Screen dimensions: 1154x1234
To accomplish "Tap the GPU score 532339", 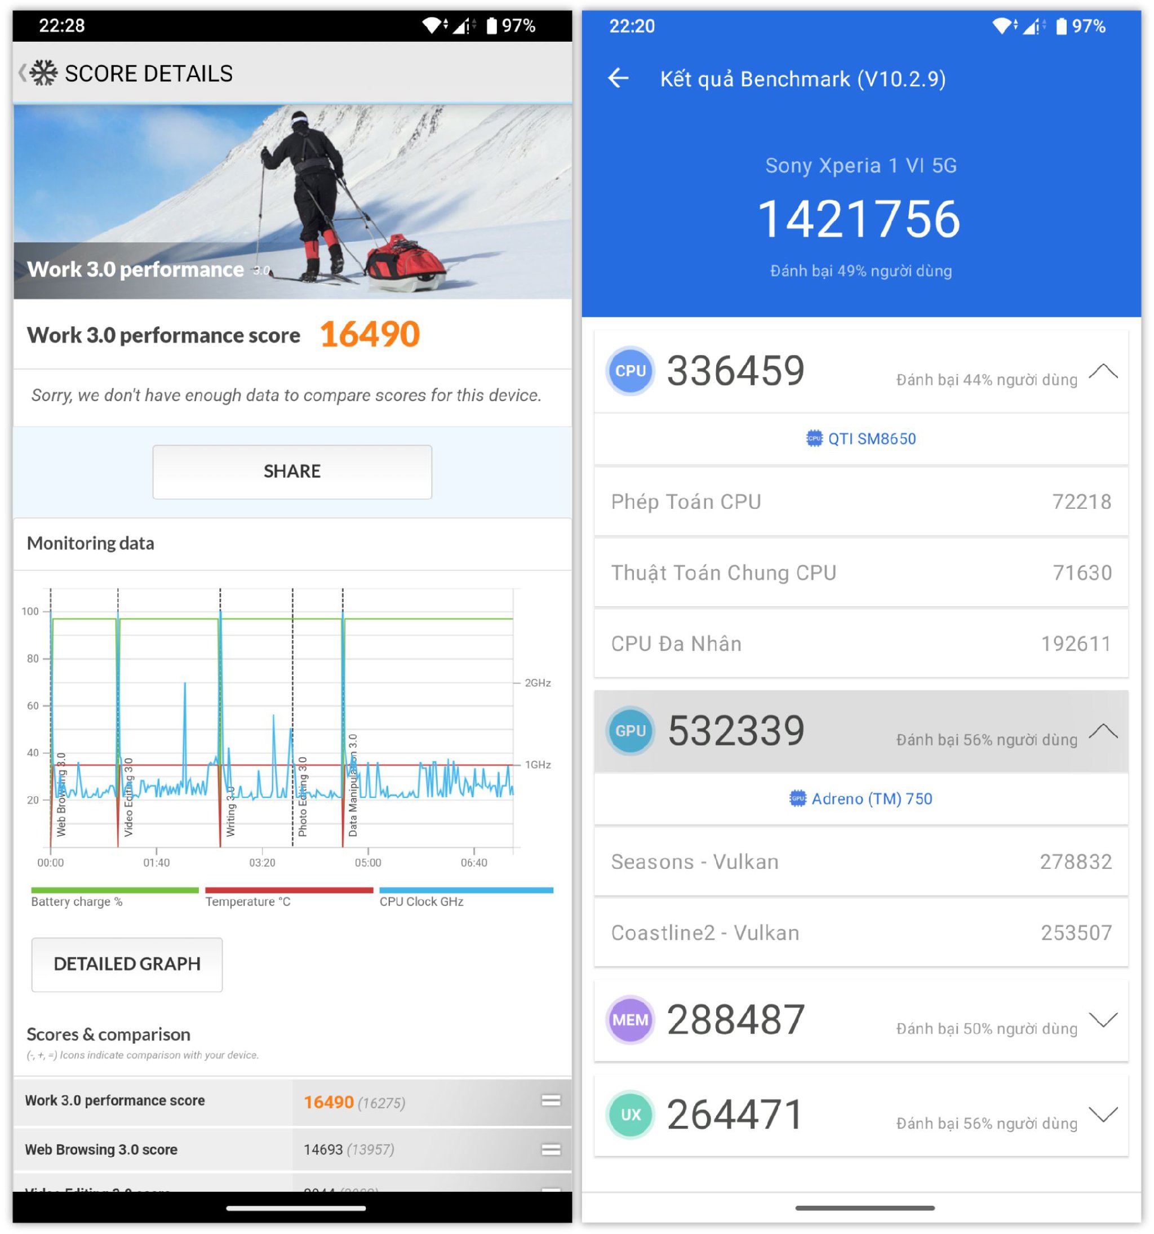I will pos(735,731).
